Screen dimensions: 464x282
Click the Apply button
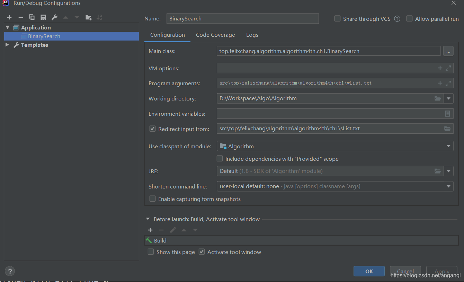[442, 271]
